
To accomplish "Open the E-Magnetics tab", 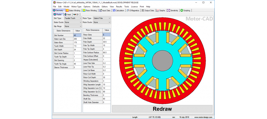I will [133, 10].
